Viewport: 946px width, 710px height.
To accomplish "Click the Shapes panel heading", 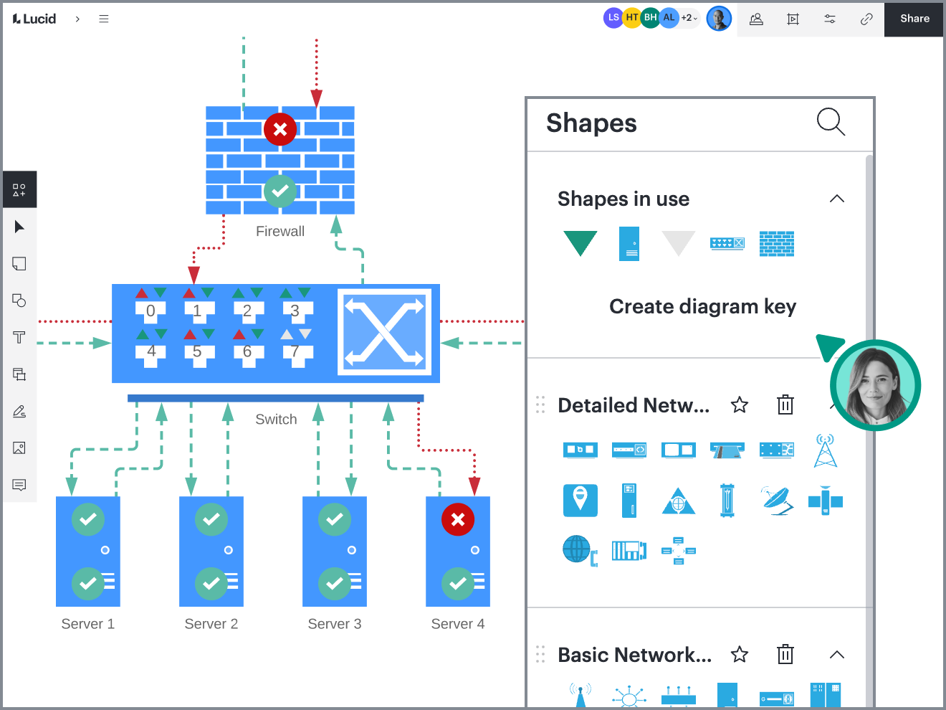I will [x=591, y=123].
